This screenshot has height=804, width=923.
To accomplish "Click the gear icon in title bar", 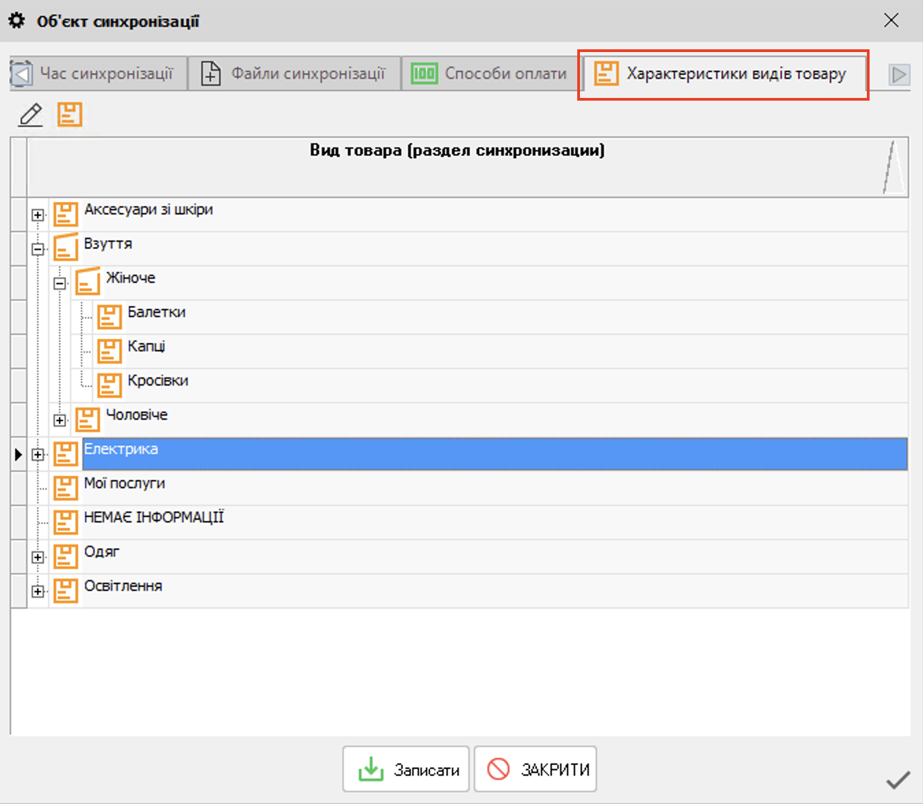I will pos(17,21).
